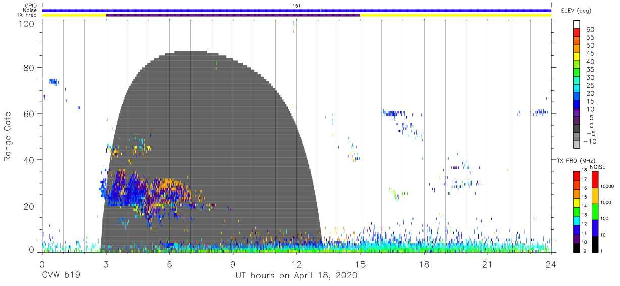Screen dimensions: 620x286
Task: Click the '9' tick label on time axis
Action: (233, 264)
